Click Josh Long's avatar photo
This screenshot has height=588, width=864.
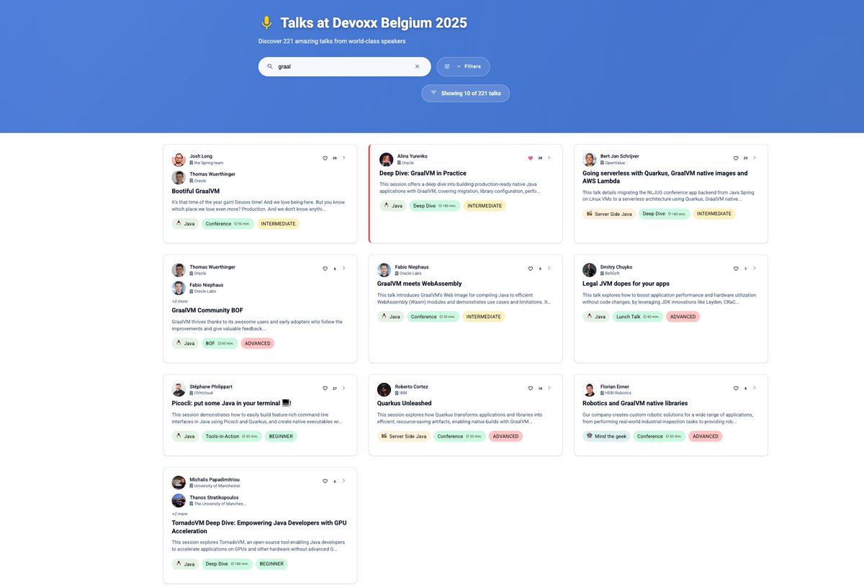coord(179,159)
